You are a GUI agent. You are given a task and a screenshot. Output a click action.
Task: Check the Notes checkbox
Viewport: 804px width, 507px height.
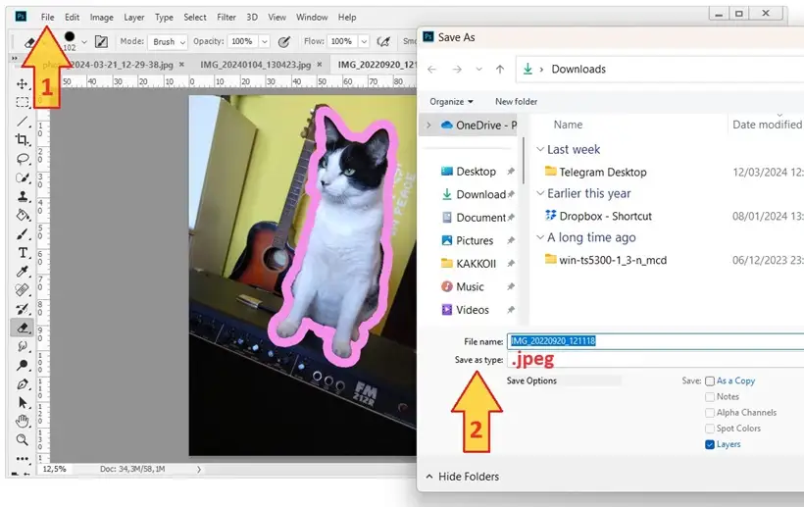click(710, 397)
